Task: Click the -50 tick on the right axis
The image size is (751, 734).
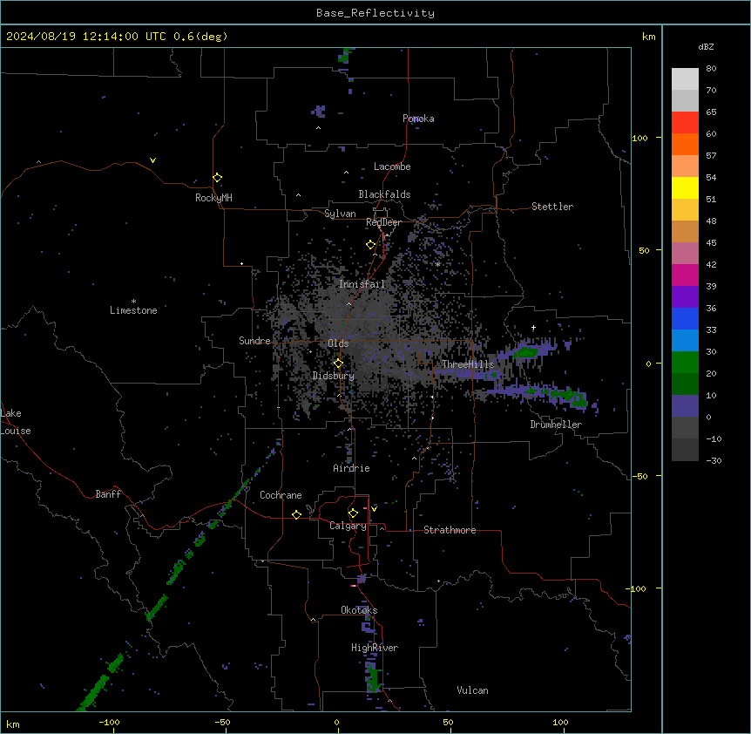Action: (x=639, y=476)
